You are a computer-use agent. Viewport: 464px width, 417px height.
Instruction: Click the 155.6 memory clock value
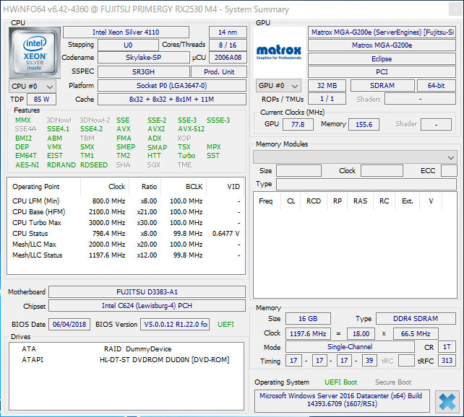click(364, 124)
